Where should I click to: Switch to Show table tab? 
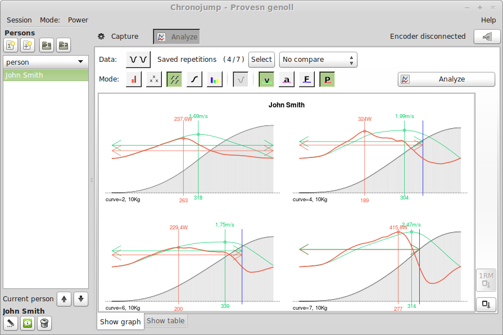(x=166, y=321)
